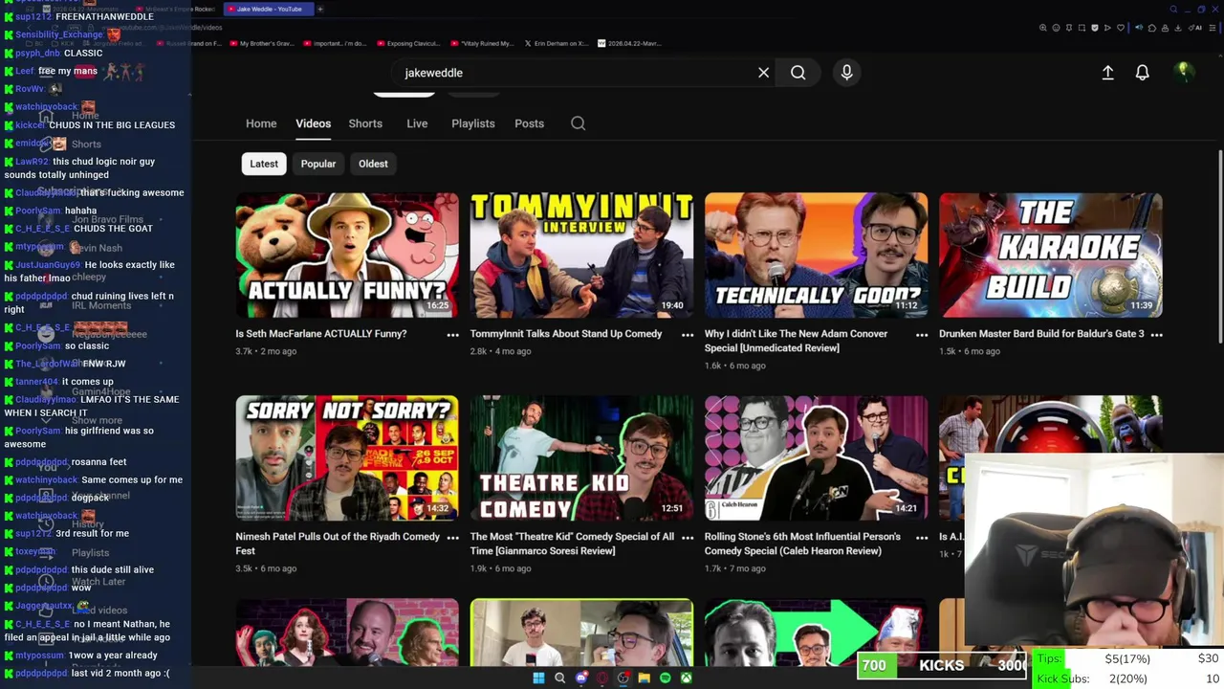Open options for Adam Conover special video
Viewport: 1224px width, 689px height.
[922, 335]
